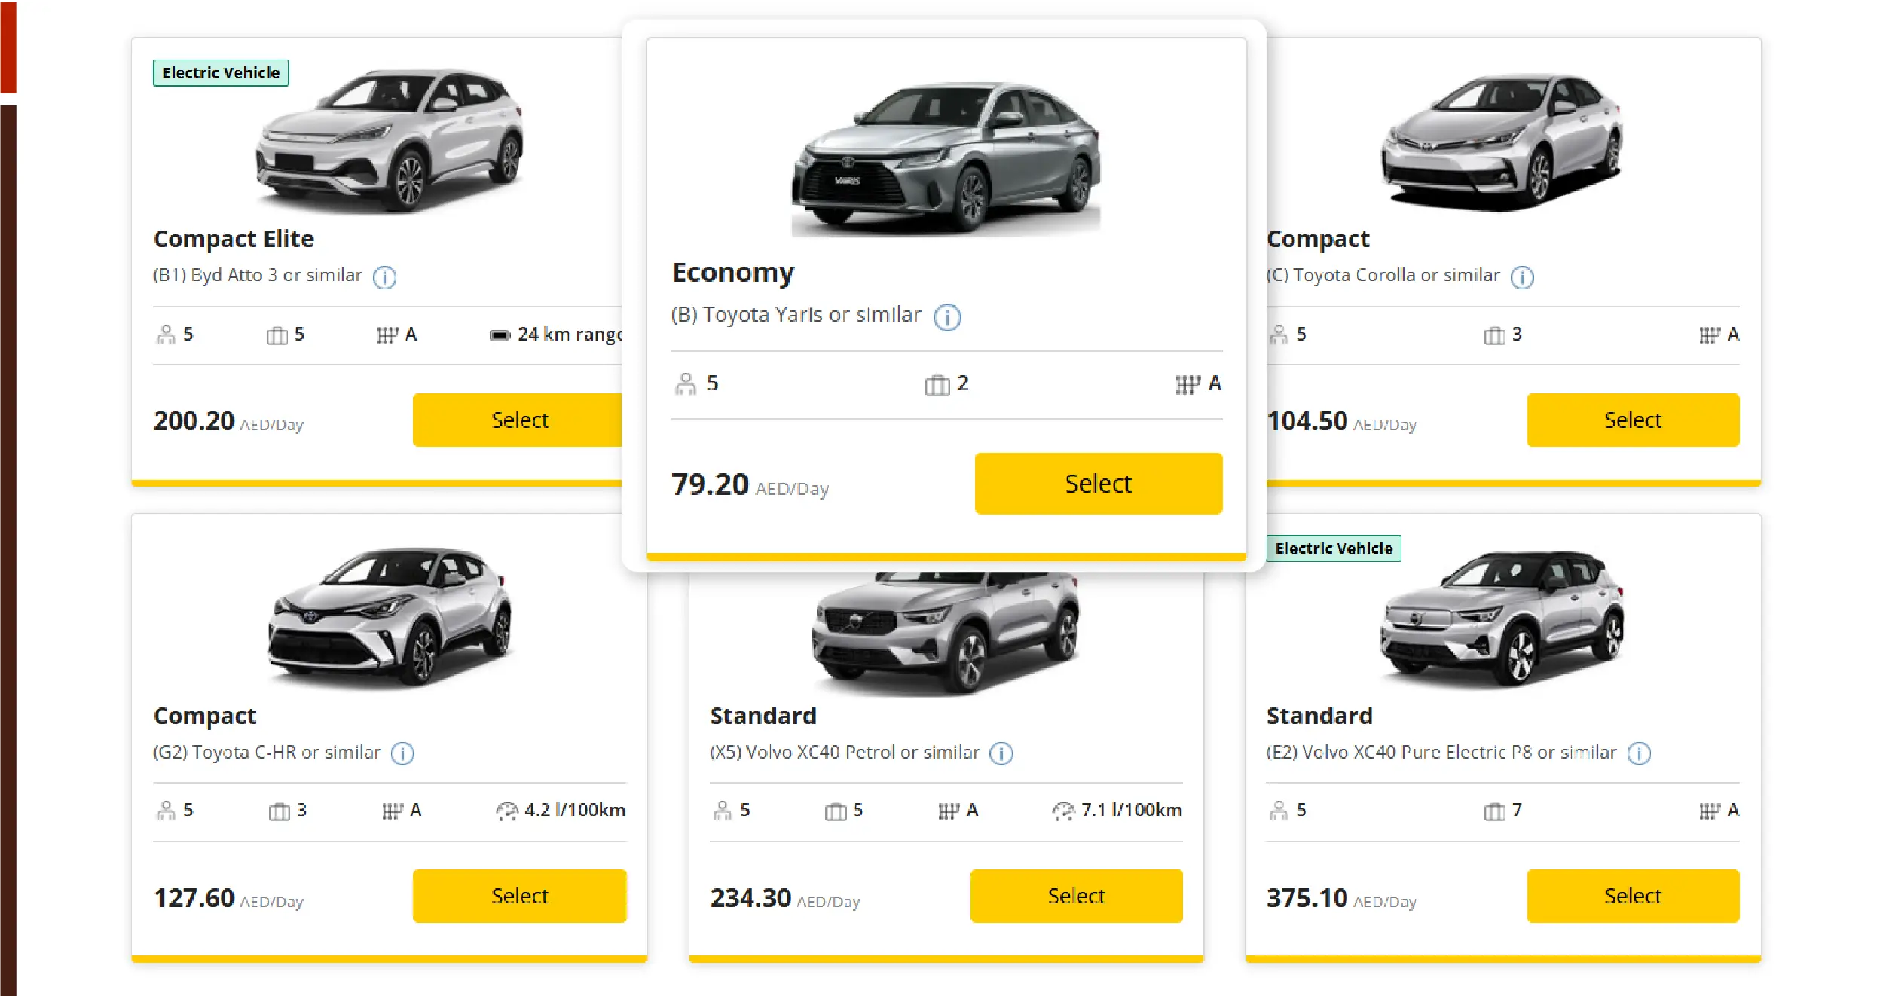Open info icon for Volvo XC40 Petrol

point(1001,753)
